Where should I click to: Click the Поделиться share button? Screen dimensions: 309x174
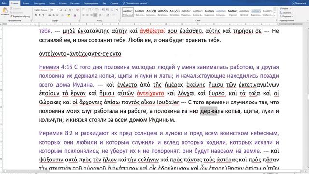coord(299,3)
